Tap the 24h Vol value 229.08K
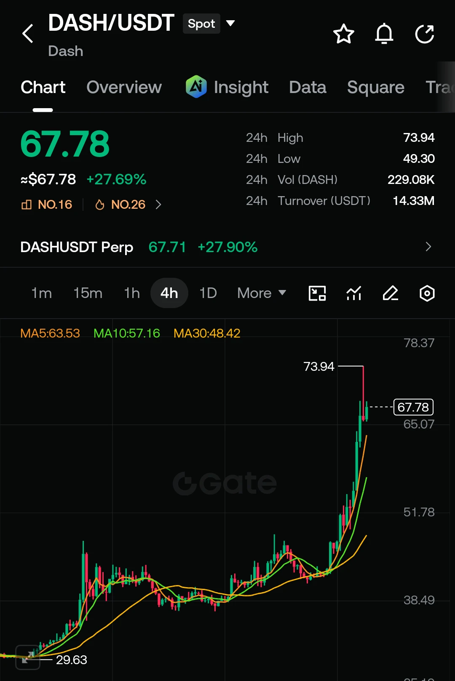 coord(411,180)
